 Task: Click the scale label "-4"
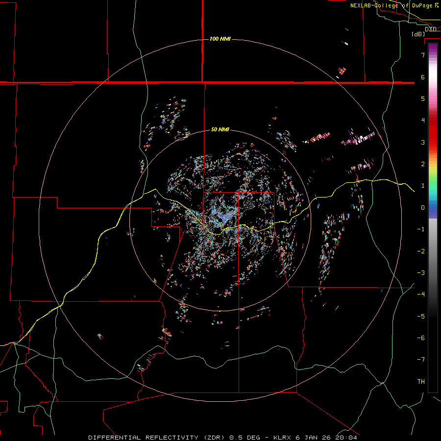421,294
